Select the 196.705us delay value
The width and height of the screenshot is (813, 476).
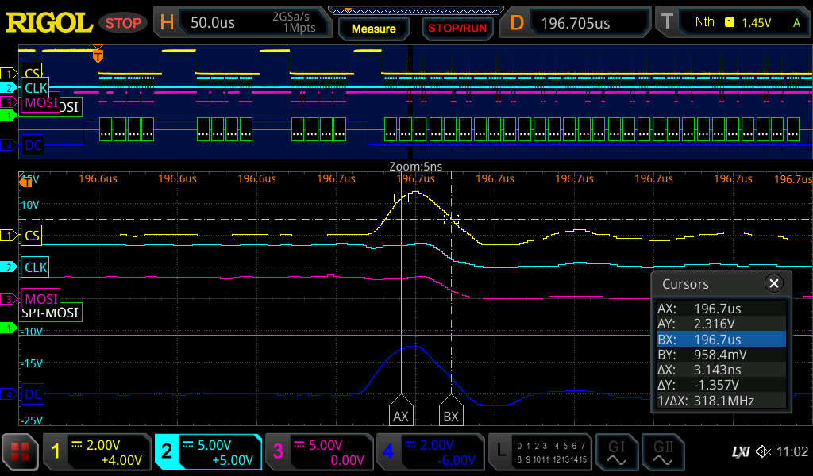pos(590,23)
